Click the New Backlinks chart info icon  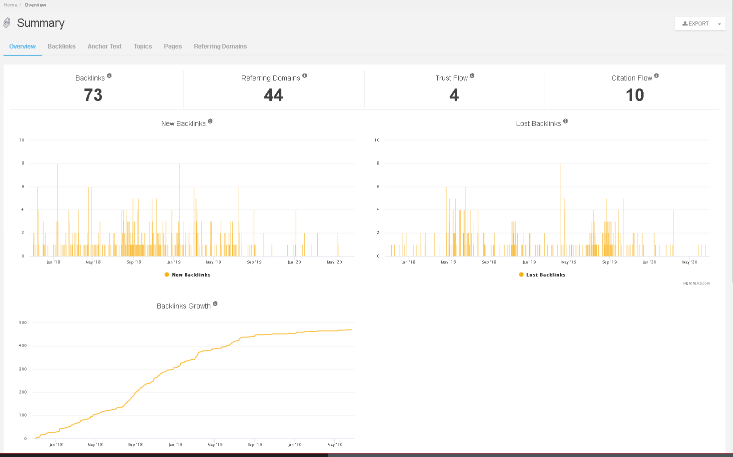tap(210, 121)
